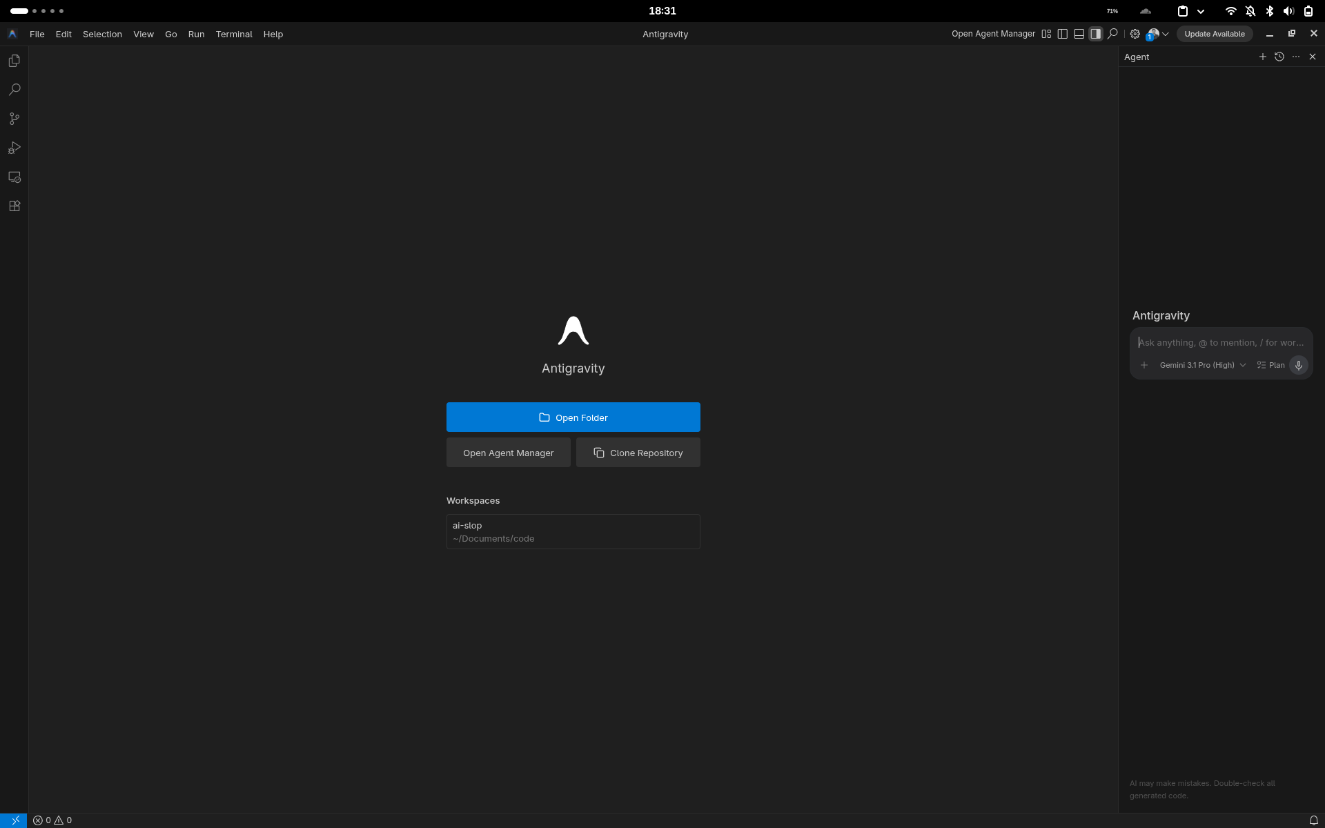Image resolution: width=1325 pixels, height=828 pixels.
Task: Open the Gemini 3.1 Pro (High) model dropdown
Action: (1203, 365)
